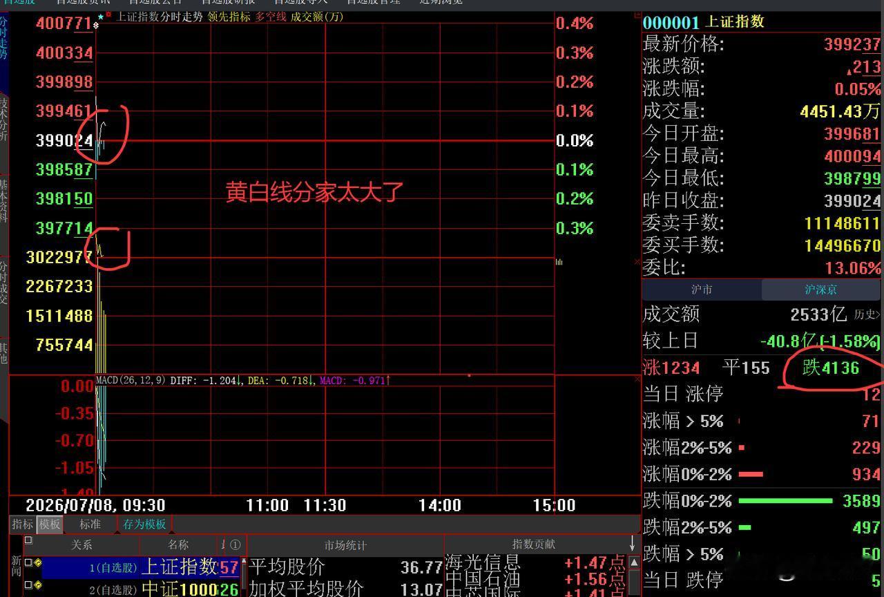The image size is (884, 597).
Task: Click the sort arrow next to 名称 column
Action: pyautogui.click(x=224, y=544)
